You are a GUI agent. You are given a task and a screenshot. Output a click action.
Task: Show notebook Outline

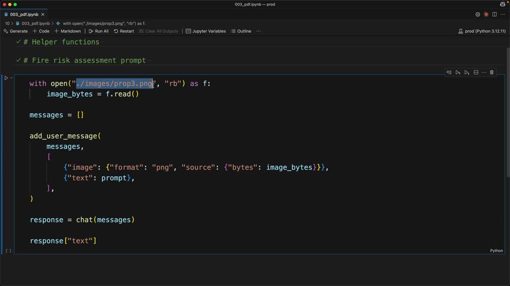[x=241, y=31]
